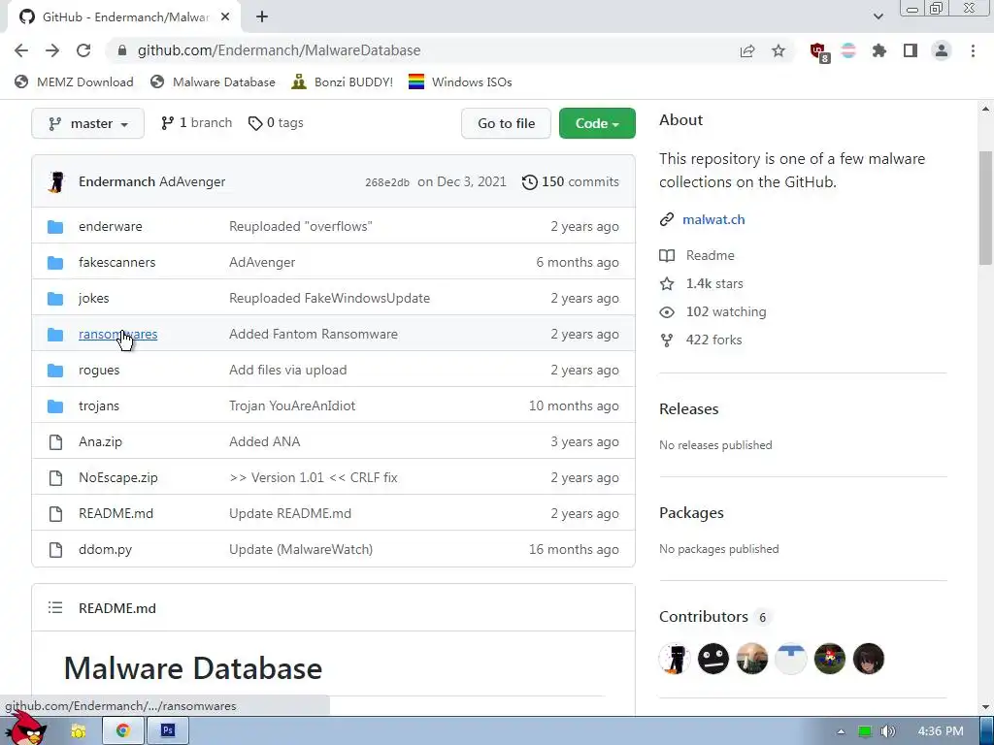This screenshot has height=745, width=994.
Task: Expand the tab search chevron
Action: coord(878,16)
